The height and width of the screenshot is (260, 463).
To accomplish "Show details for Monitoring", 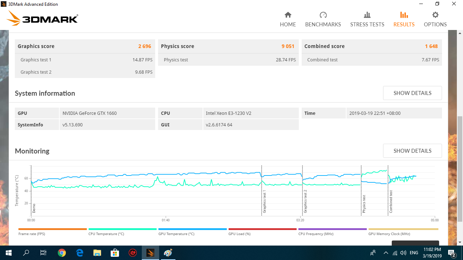I will coord(412,151).
